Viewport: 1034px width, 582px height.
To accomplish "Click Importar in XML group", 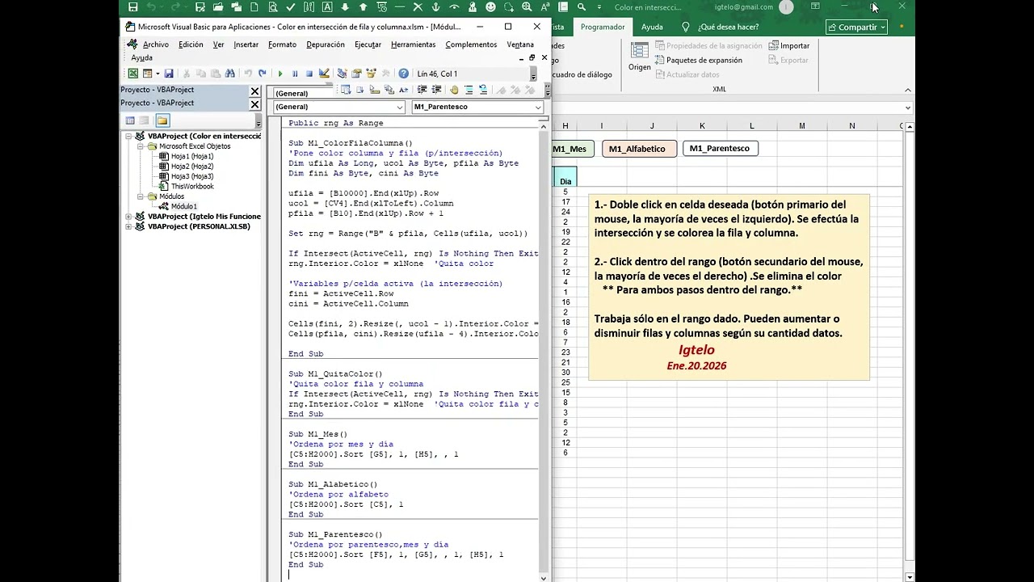I will pyautogui.click(x=789, y=46).
